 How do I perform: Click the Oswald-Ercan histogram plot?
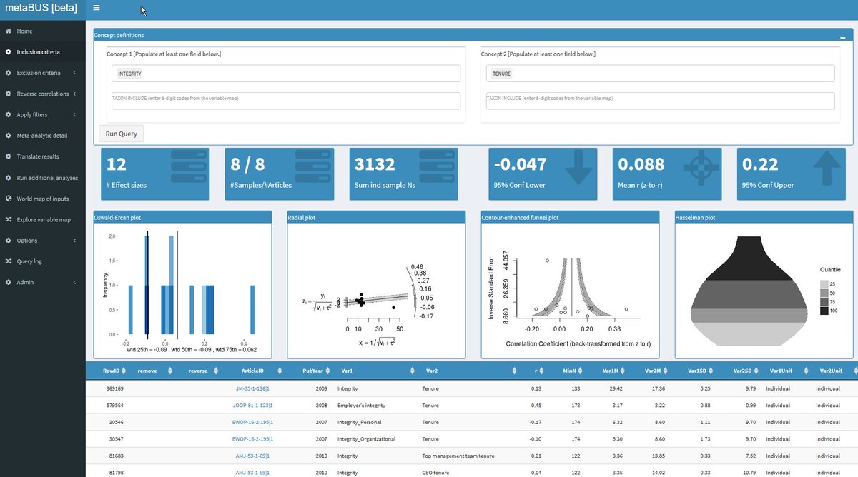click(x=183, y=289)
